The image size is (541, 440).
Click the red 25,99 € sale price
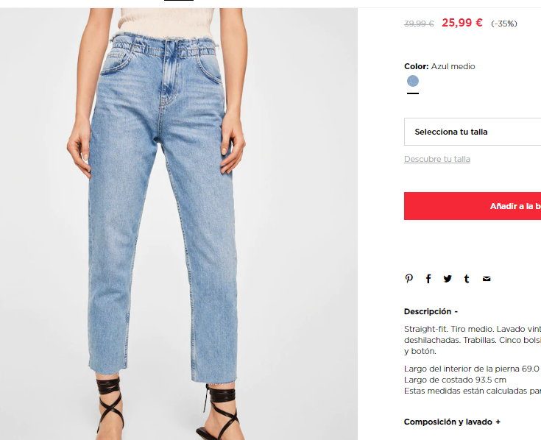[x=462, y=23]
